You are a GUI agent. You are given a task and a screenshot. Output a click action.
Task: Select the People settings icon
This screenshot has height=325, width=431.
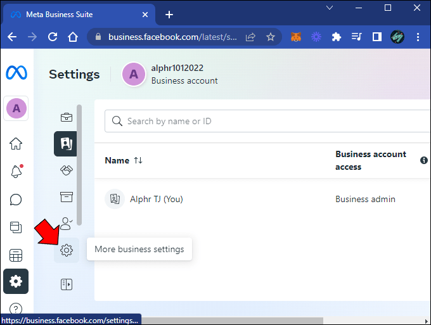65,144
